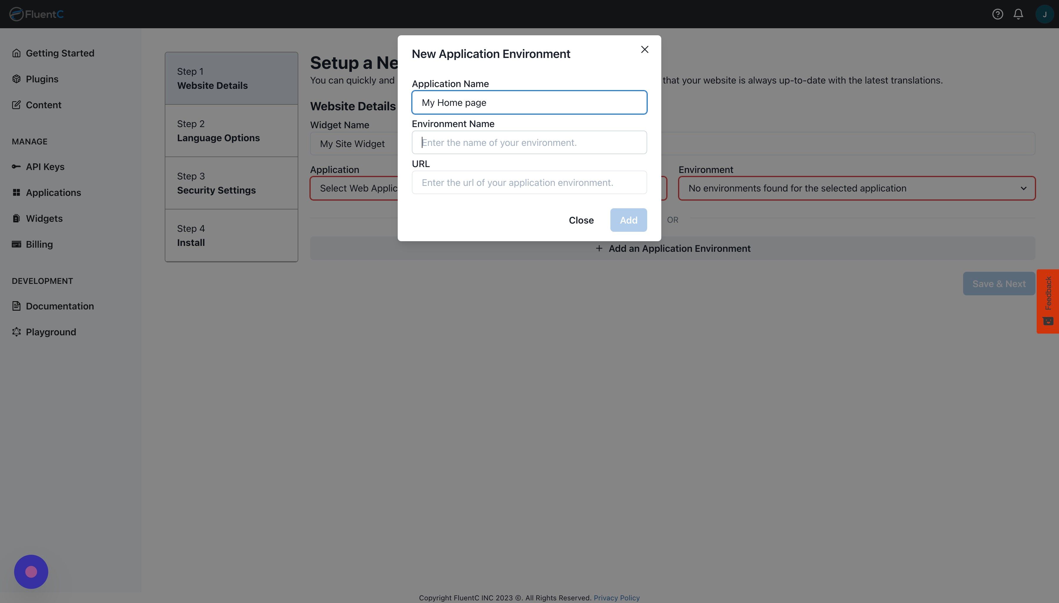This screenshot has width=1059, height=603.
Task: Open the Widgets menu item
Action: (x=44, y=218)
